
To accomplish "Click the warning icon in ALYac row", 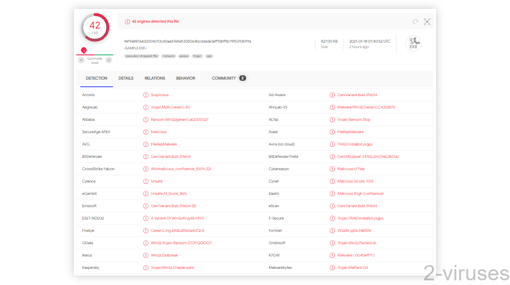I will click(332, 120).
